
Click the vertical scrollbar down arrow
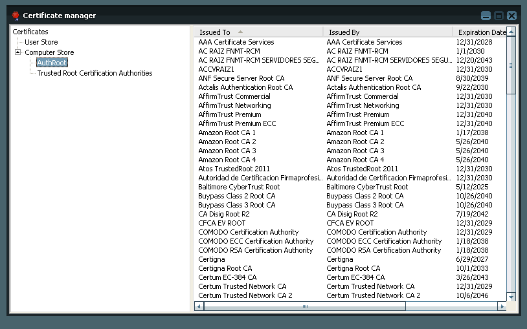pyautogui.click(x=511, y=297)
